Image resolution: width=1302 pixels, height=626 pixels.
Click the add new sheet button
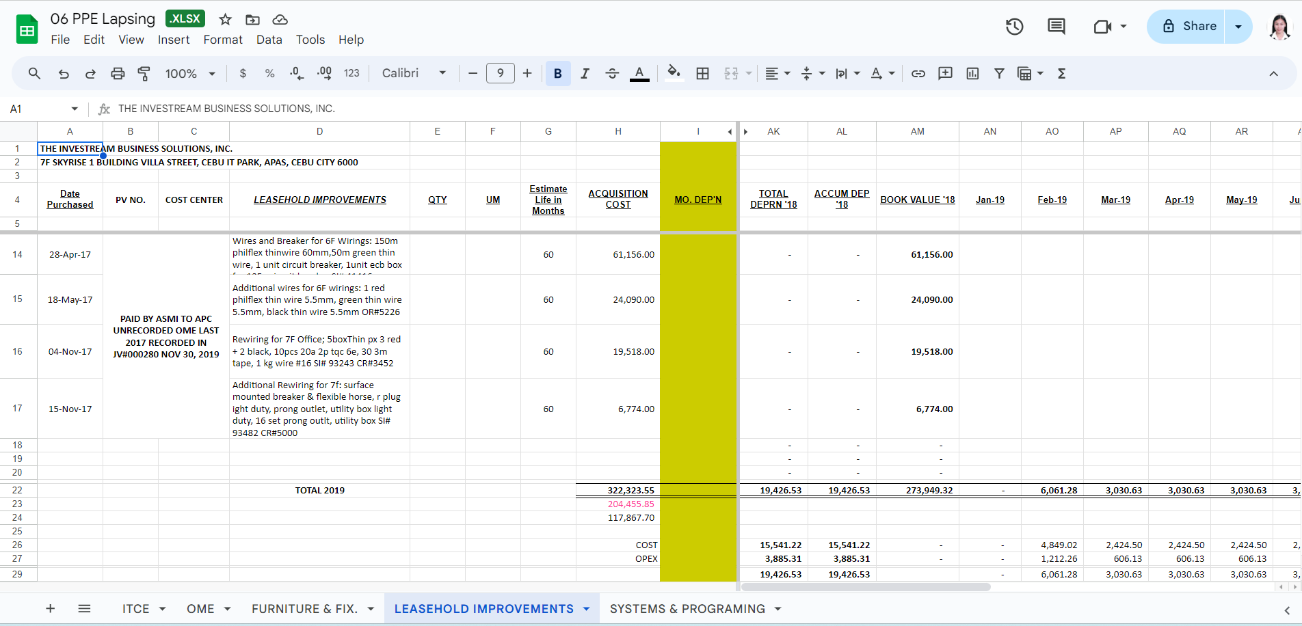(x=50, y=609)
